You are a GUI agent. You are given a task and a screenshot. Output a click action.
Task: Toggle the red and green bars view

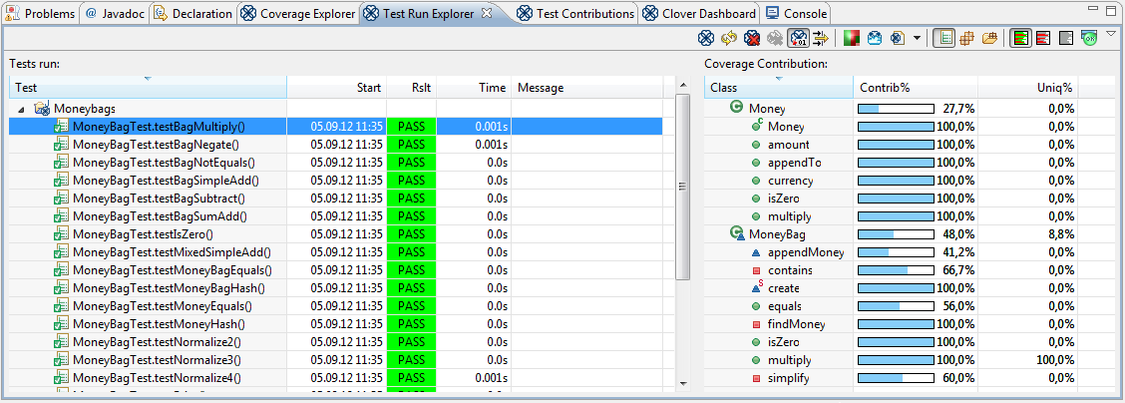(x=1019, y=39)
